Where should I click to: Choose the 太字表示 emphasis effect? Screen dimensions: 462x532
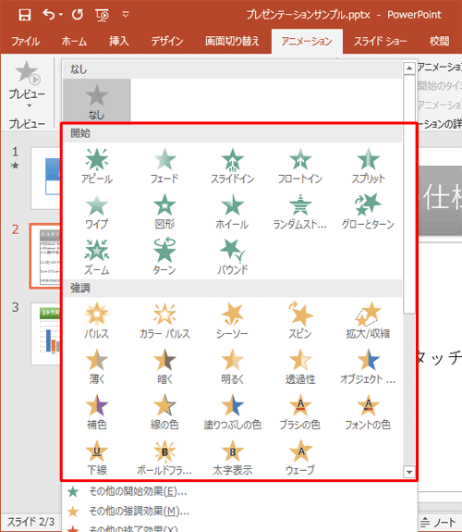pyautogui.click(x=232, y=458)
